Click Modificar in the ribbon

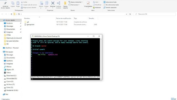point(97,5)
